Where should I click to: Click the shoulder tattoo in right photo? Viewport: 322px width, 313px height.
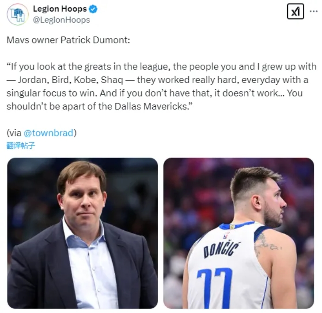[266, 245]
